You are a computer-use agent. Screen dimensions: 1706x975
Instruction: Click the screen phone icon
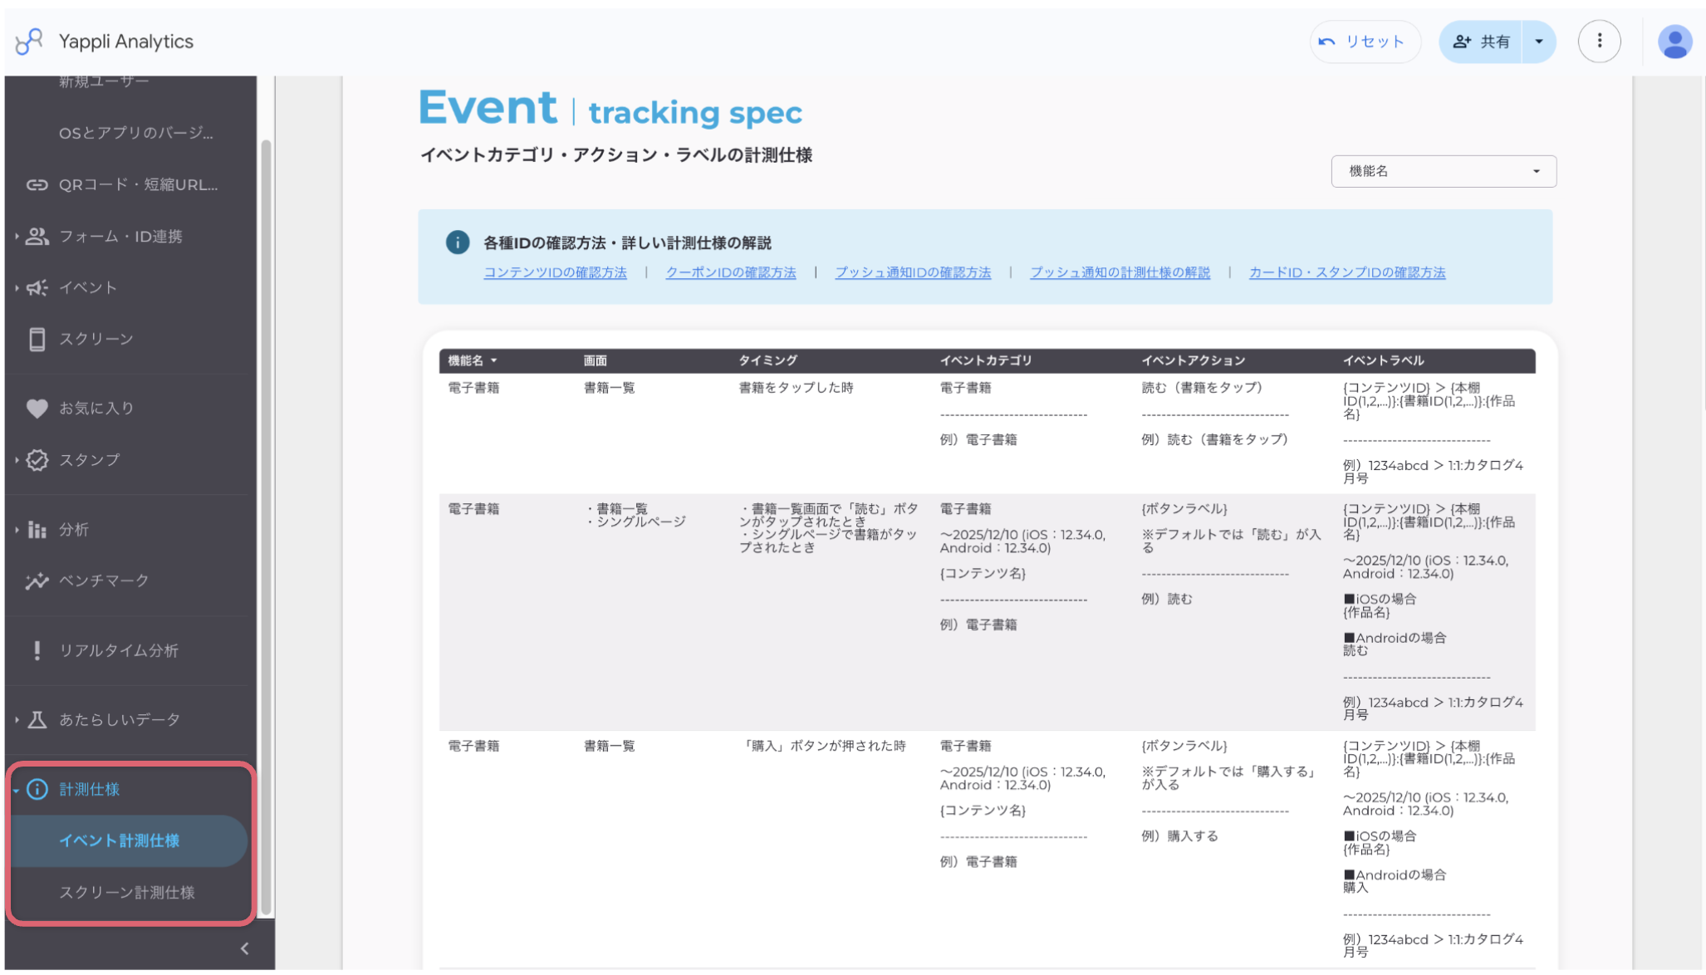(37, 339)
